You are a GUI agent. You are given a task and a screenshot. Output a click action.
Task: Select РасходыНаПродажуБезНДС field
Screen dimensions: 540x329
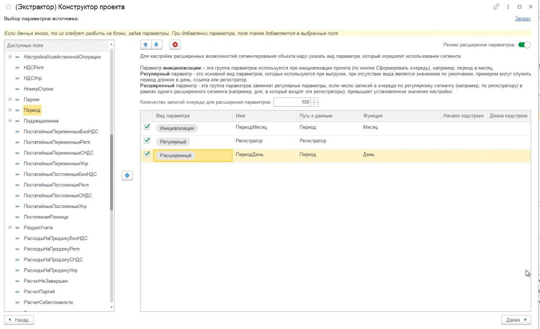[56, 239]
